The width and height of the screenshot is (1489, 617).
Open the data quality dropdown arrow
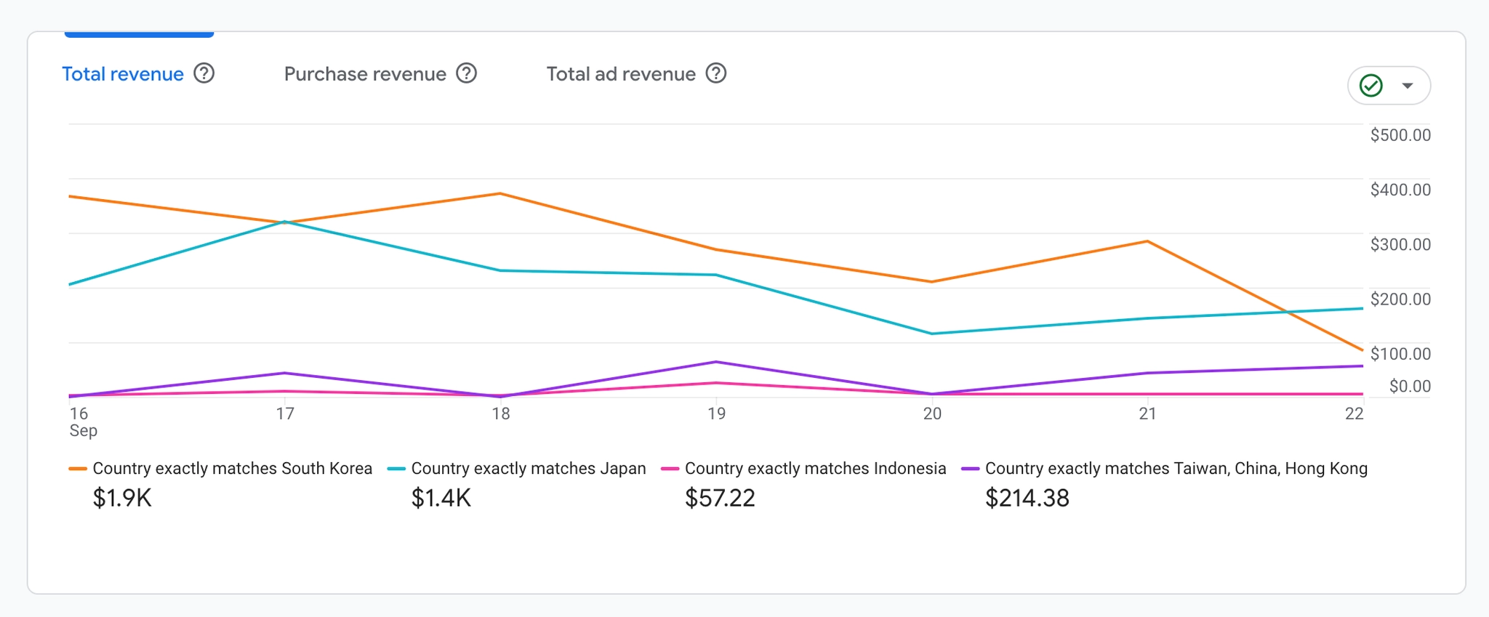click(x=1408, y=86)
